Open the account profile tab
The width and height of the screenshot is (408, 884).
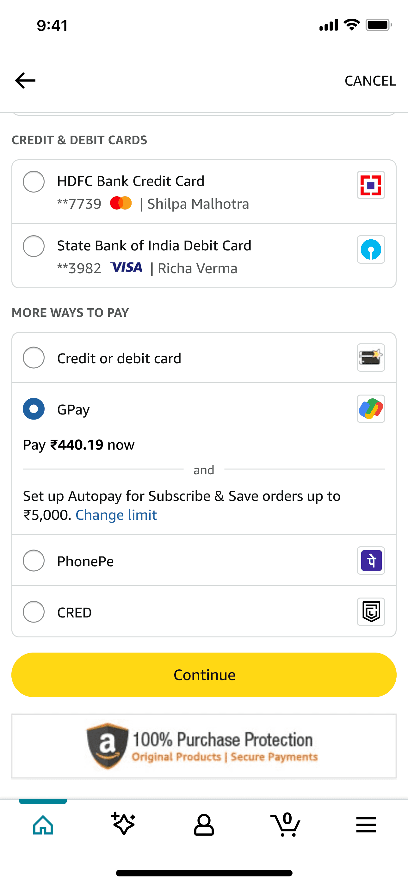[204, 824]
